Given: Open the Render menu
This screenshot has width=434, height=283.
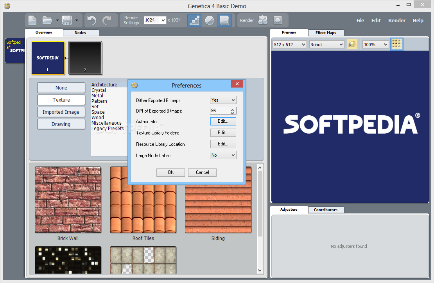Looking at the screenshot, I should [396, 20].
